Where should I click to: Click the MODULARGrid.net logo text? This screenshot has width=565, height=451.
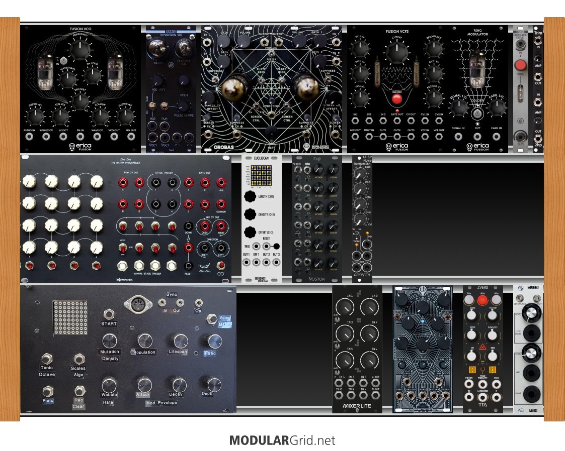coord(282,440)
